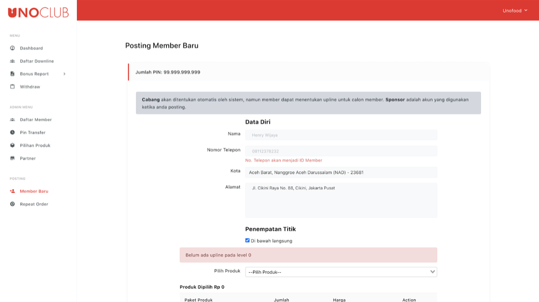Click the Daftar Downline people icon
This screenshot has width=539, height=302.
13,61
